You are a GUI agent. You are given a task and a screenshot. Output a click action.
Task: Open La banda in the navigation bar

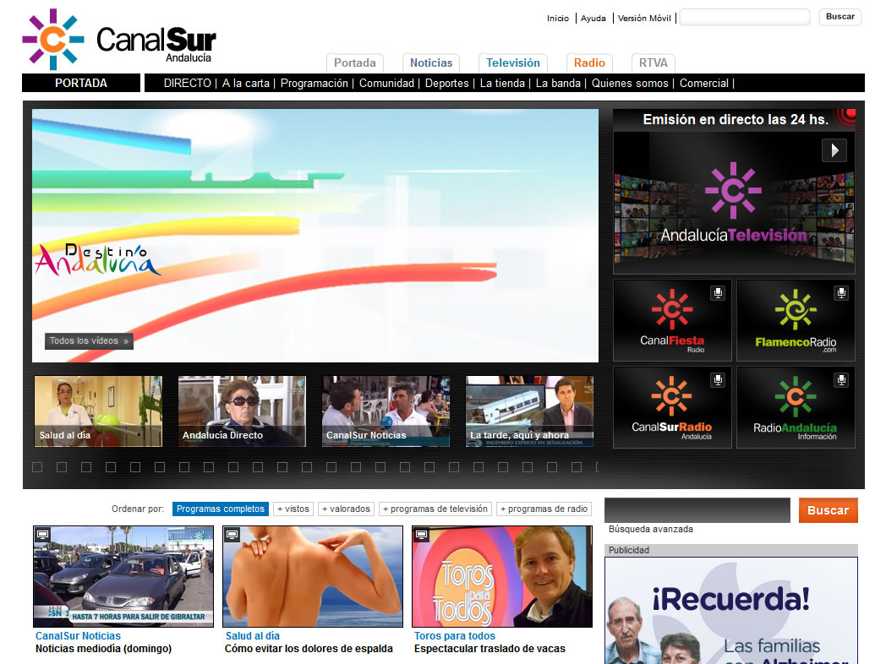coord(558,83)
